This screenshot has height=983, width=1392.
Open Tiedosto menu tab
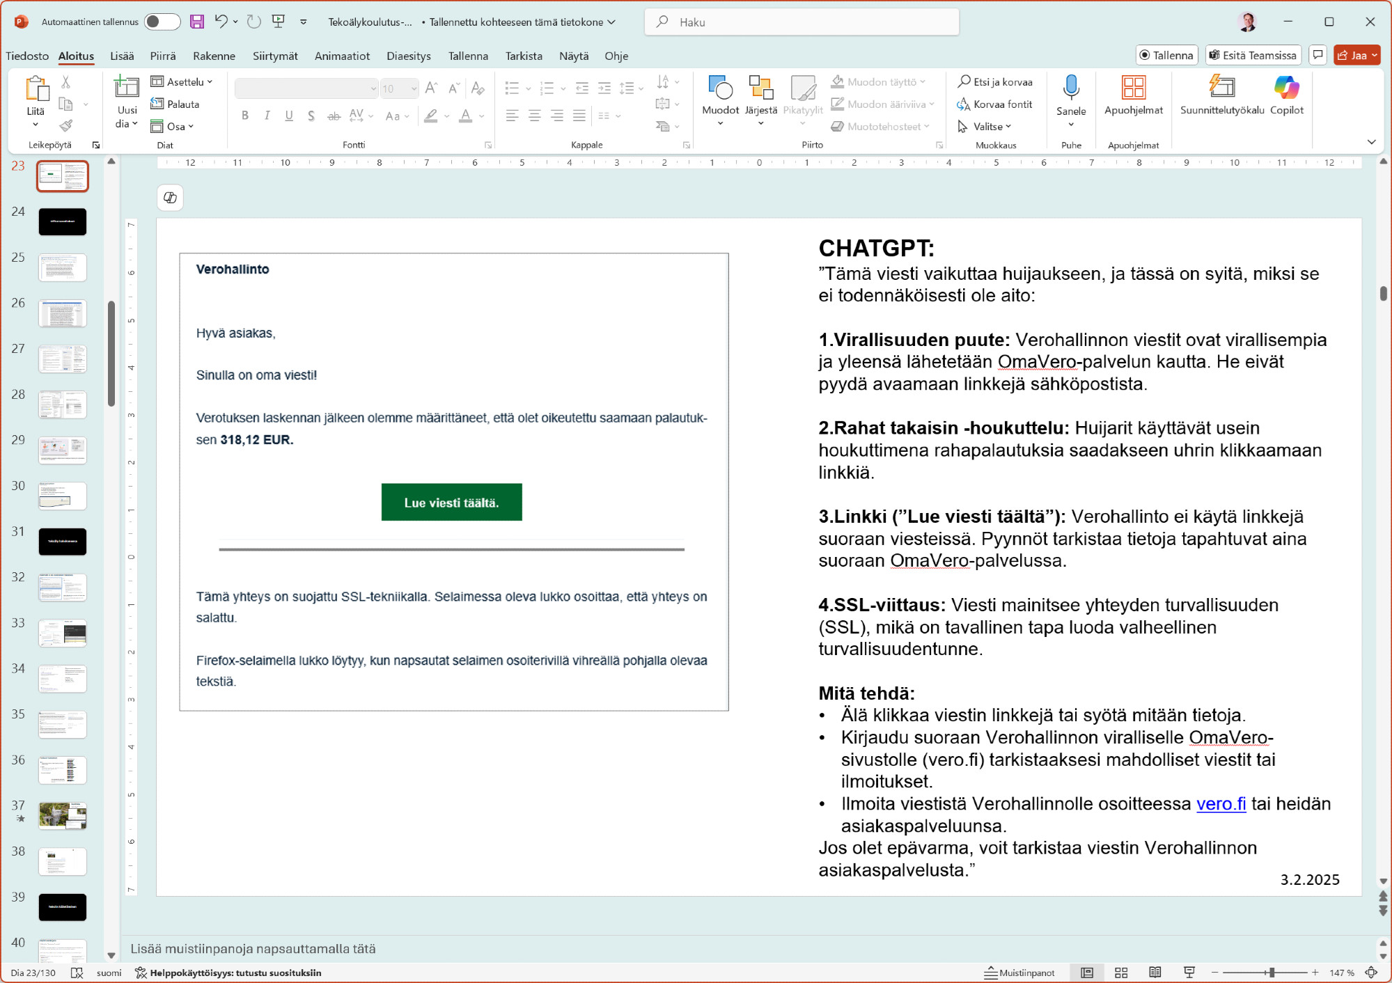(x=27, y=56)
